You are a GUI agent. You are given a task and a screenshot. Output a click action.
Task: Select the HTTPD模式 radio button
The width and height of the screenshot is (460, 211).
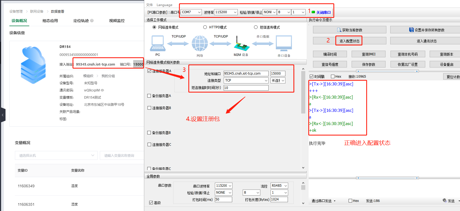205,27
